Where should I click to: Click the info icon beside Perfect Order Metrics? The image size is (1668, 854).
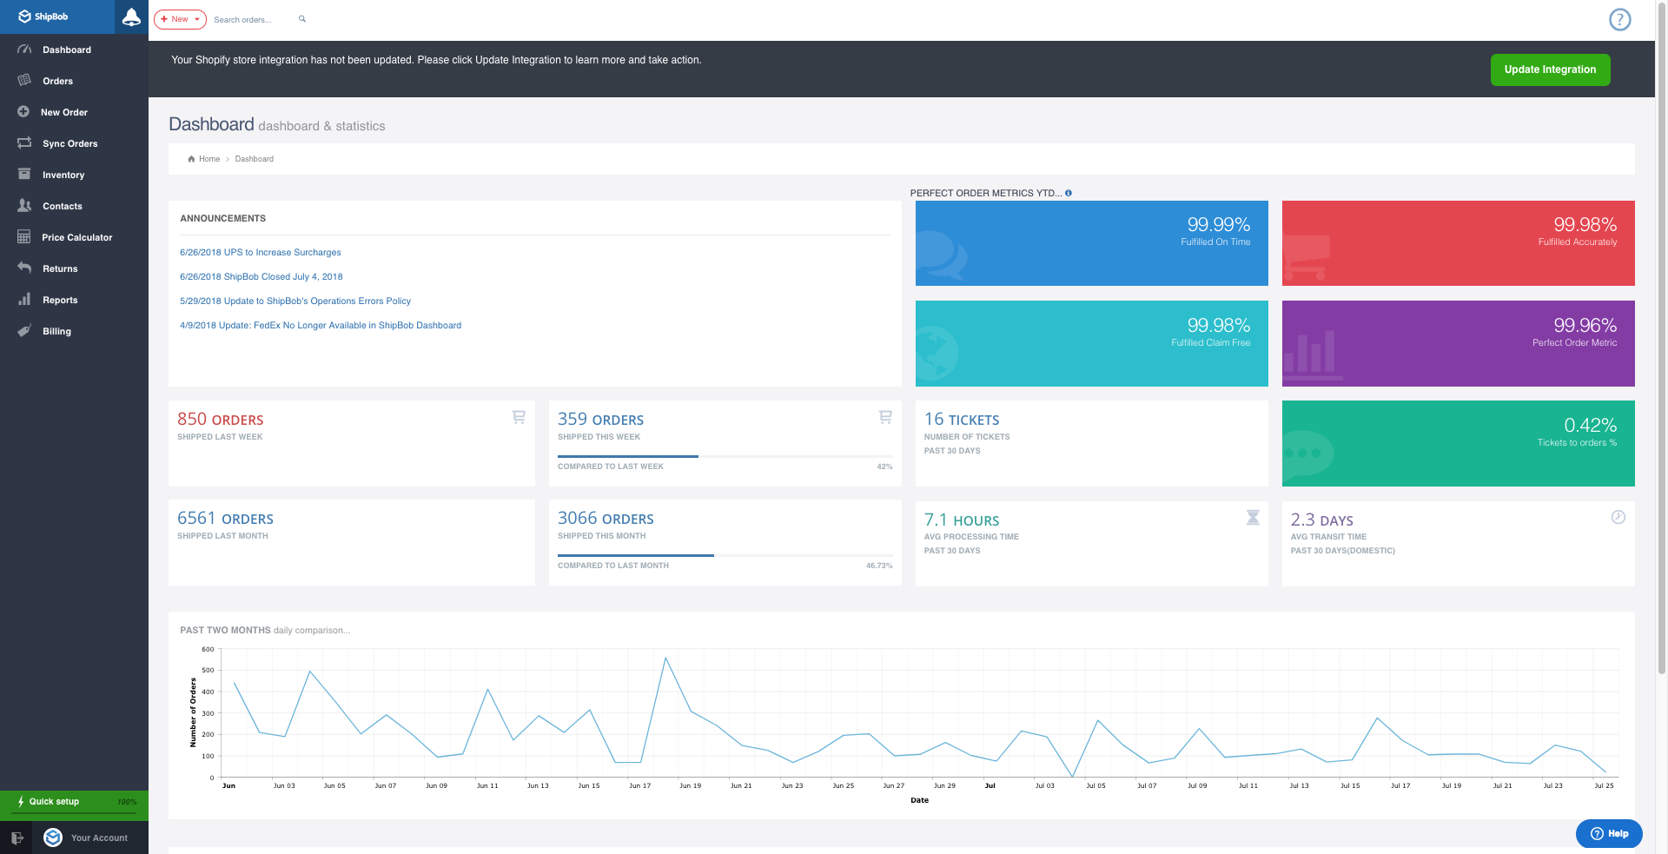click(x=1069, y=193)
